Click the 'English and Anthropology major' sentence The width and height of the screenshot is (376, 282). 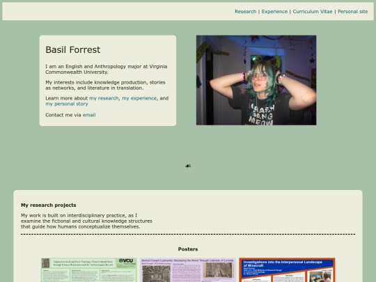(x=107, y=70)
